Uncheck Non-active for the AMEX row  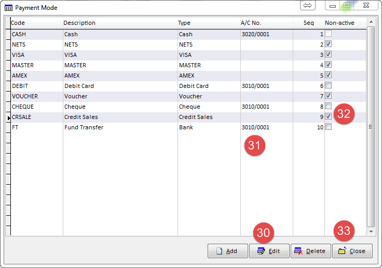click(x=329, y=75)
